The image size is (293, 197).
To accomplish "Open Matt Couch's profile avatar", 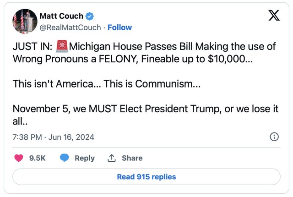I will (25, 21).
